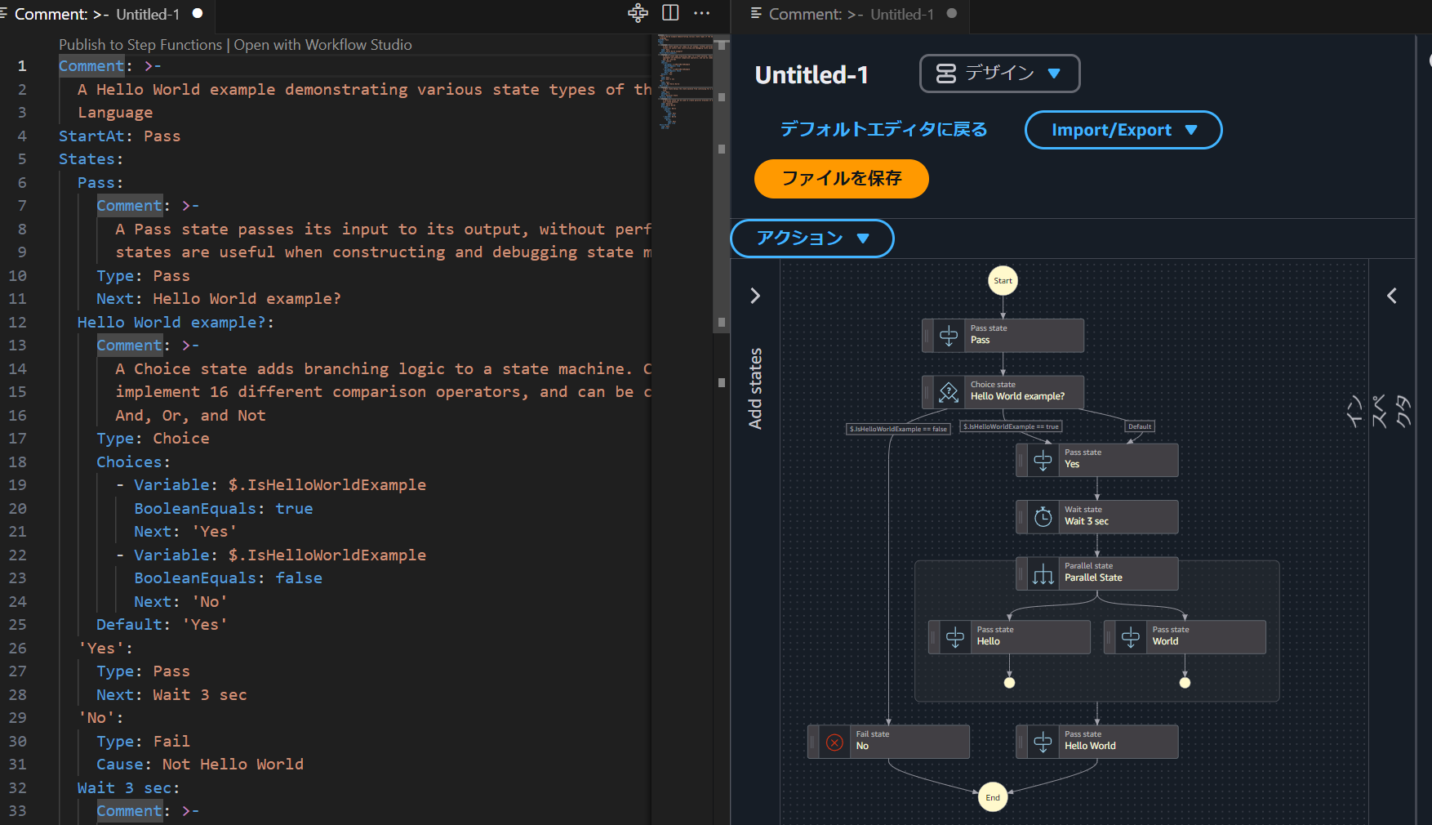Click line number 17 in the gutter

pyautogui.click(x=17, y=439)
